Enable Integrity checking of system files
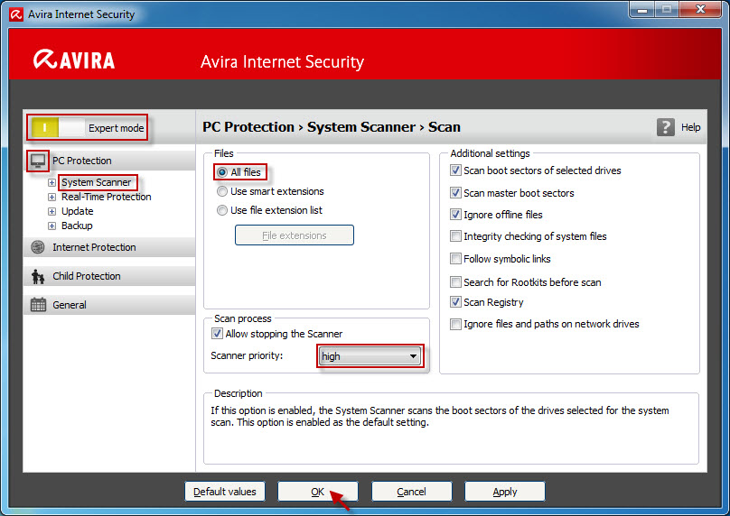 tap(455, 236)
